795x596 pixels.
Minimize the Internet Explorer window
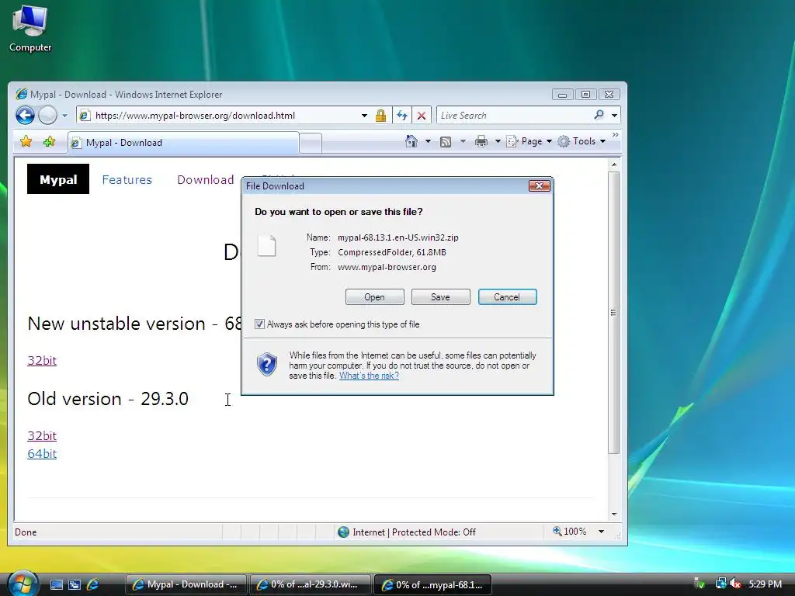coord(562,95)
